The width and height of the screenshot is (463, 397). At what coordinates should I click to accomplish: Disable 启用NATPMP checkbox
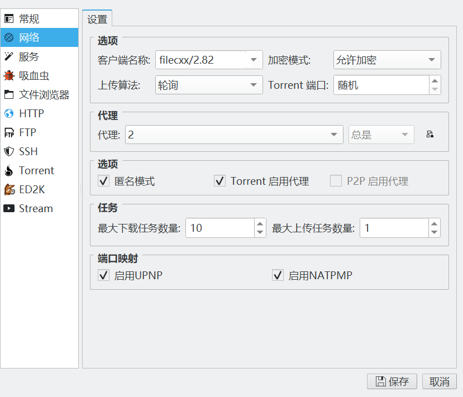click(x=278, y=275)
